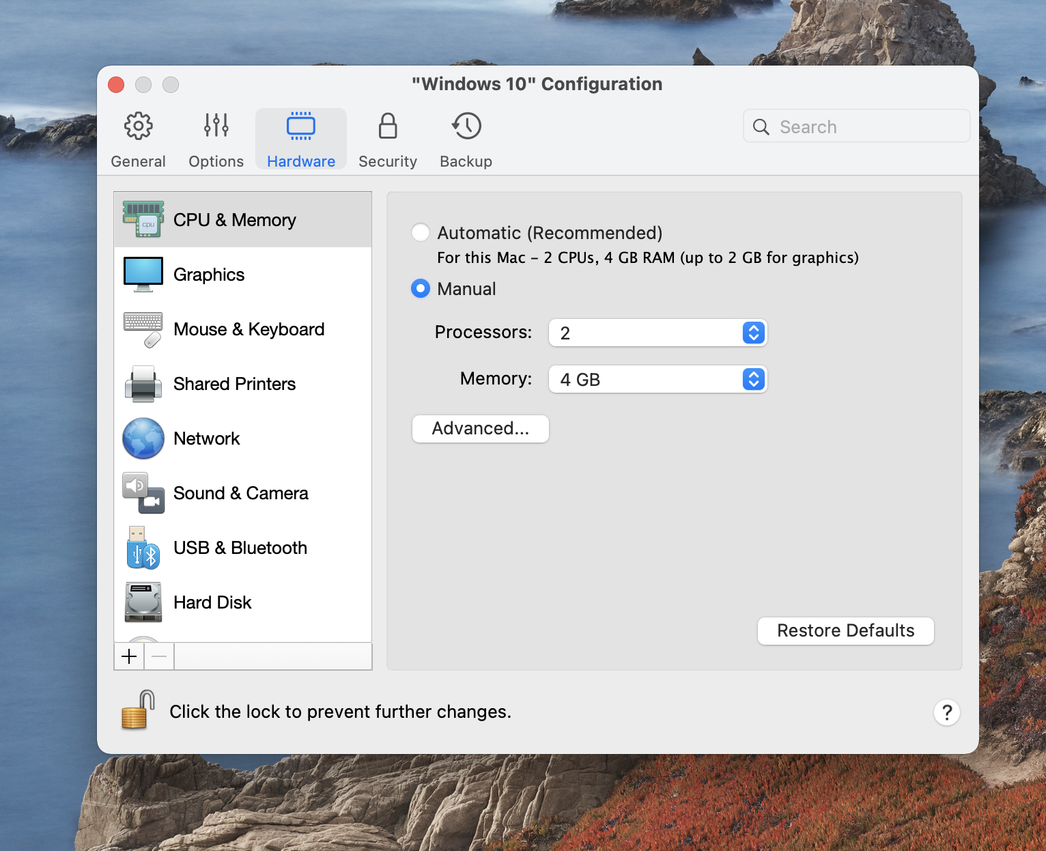Click the Shared Printers printer icon
The height and width of the screenshot is (851, 1046).
[143, 384]
